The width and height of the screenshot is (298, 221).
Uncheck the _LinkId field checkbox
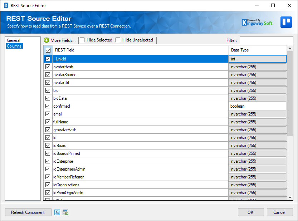tap(48, 59)
